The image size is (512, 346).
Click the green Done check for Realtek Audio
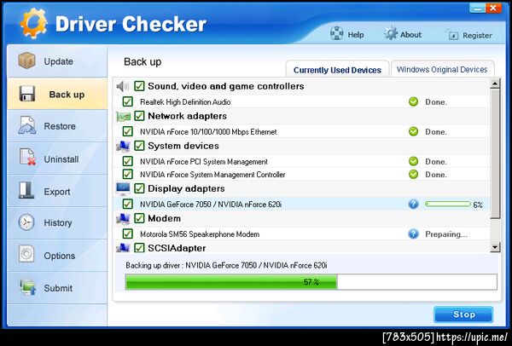[x=413, y=101]
